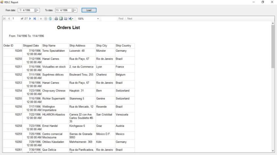Click scrollbar up arrow
Image resolution: width=277 pixels, height=155 pixels.
(273, 23)
